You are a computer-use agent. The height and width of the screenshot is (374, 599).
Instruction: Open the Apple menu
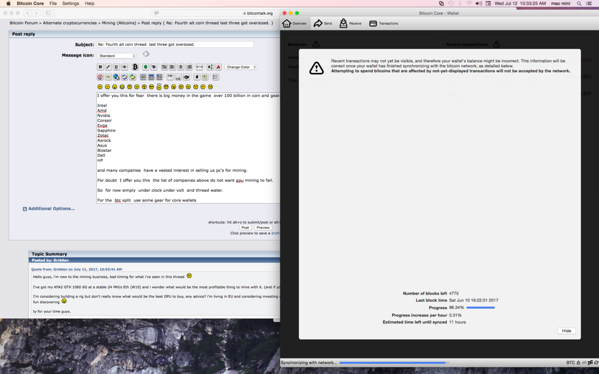tap(8, 3)
